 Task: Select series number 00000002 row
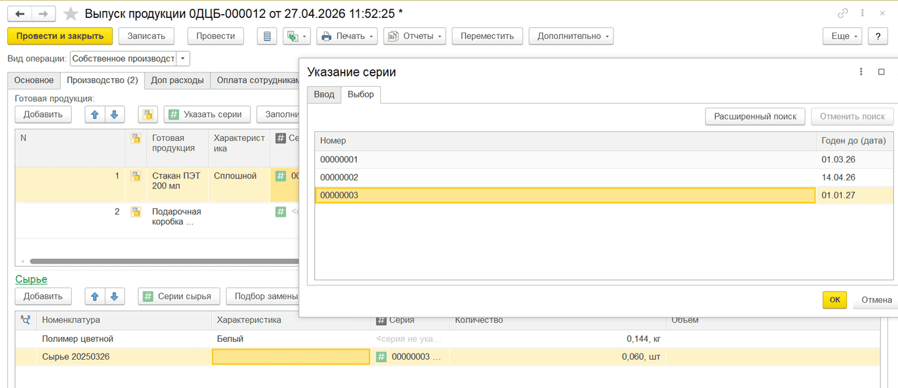pos(564,177)
